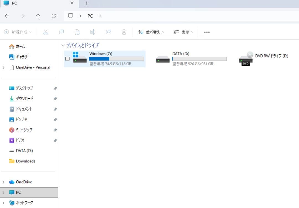The width and height of the screenshot is (299, 208).
Task: Expand the OneDrive tree item in sidebar
Action: point(3,182)
